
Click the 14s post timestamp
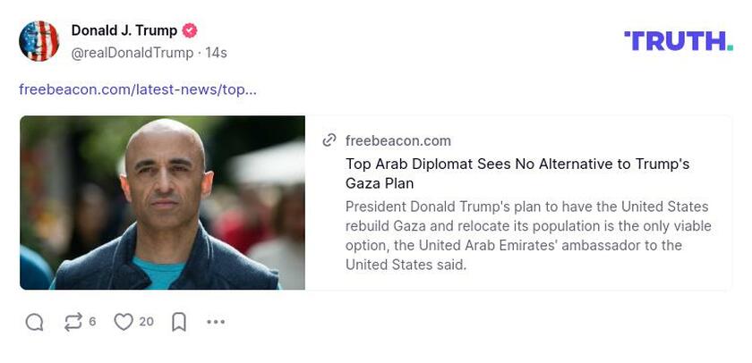pyautogui.click(x=216, y=53)
